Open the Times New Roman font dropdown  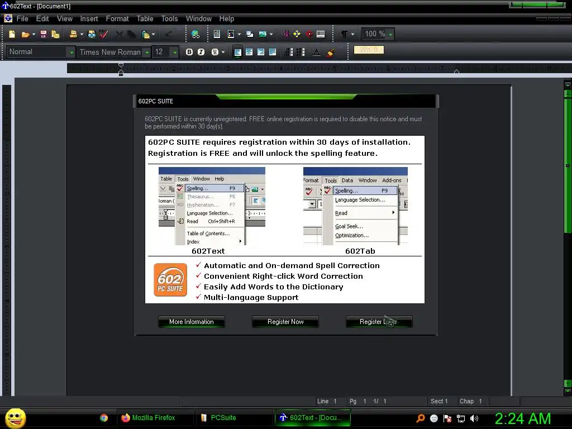pos(147,53)
